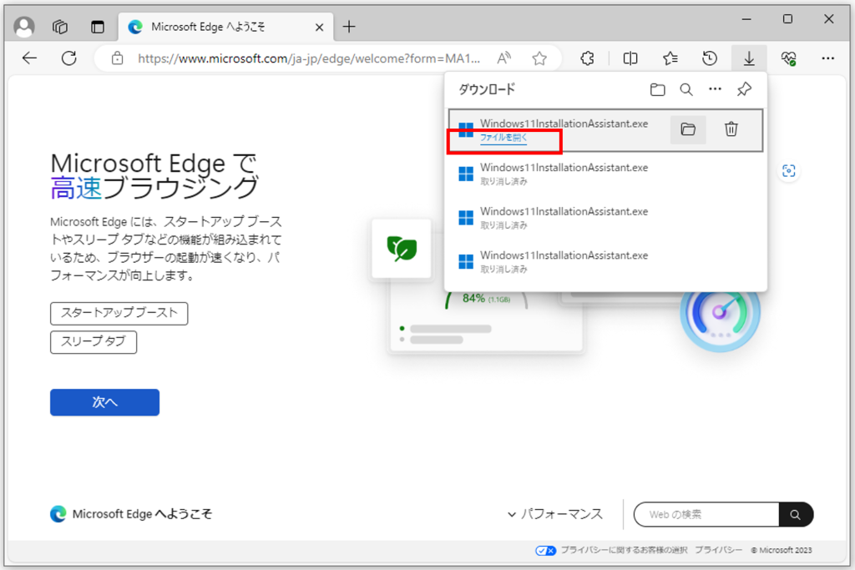Open Browser essentials heart icon

click(788, 58)
